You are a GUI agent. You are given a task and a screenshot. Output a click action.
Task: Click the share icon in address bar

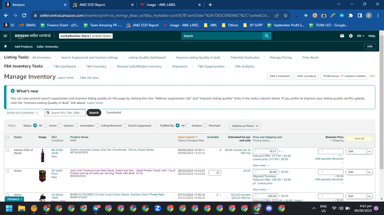[x=277, y=15]
